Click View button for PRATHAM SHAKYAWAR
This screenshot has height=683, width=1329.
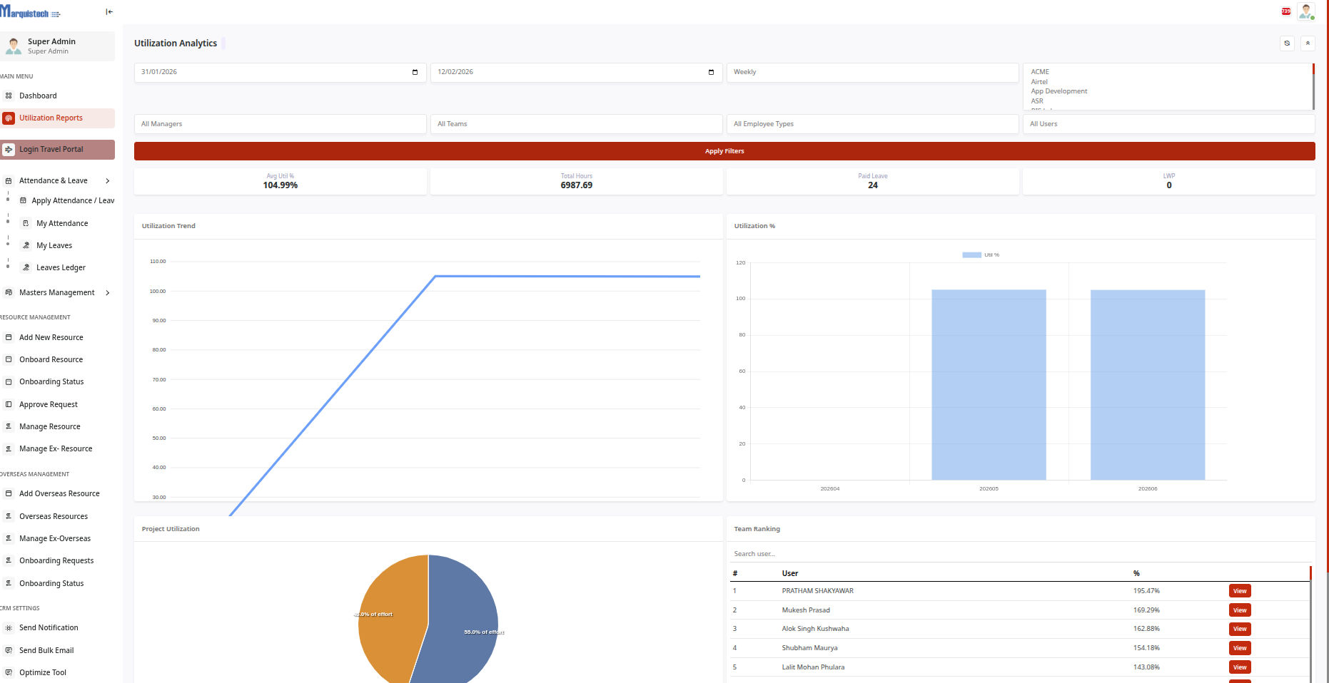(x=1240, y=591)
